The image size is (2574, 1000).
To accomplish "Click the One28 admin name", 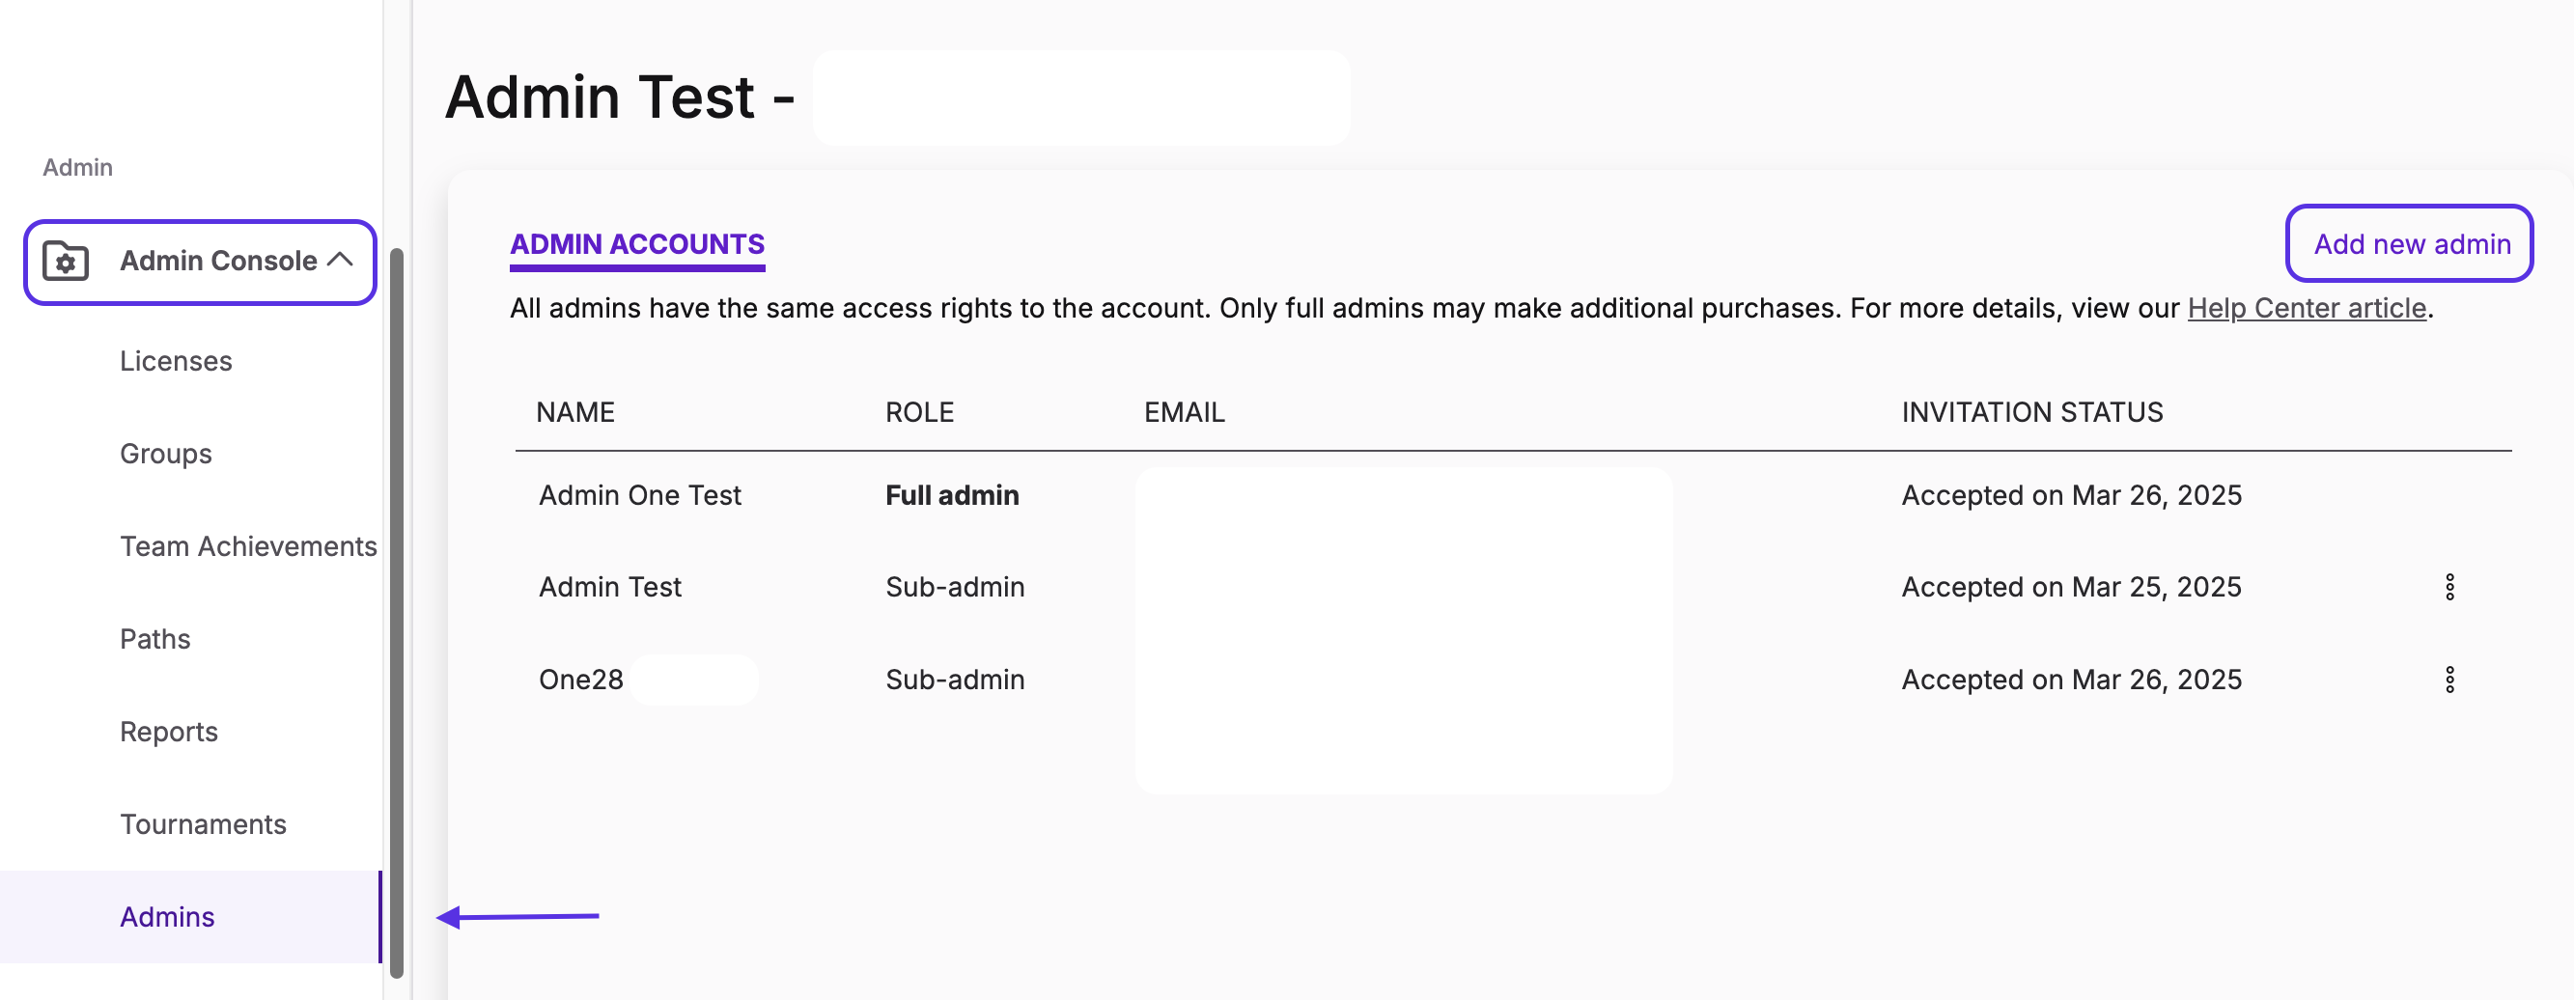I will click(580, 681).
